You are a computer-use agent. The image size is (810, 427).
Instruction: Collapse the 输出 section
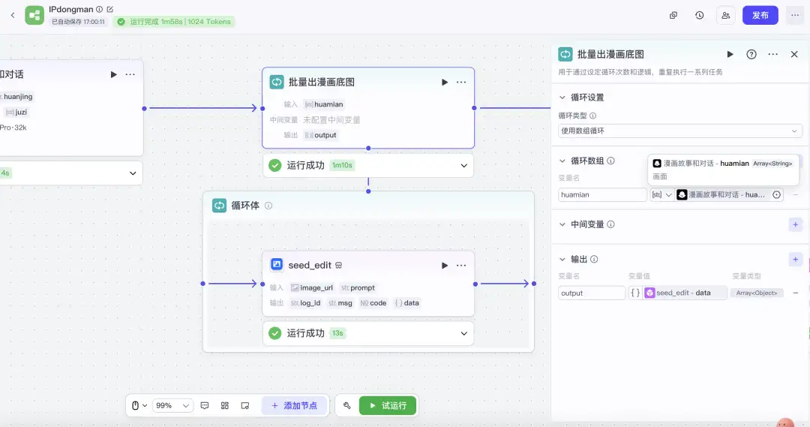point(562,260)
